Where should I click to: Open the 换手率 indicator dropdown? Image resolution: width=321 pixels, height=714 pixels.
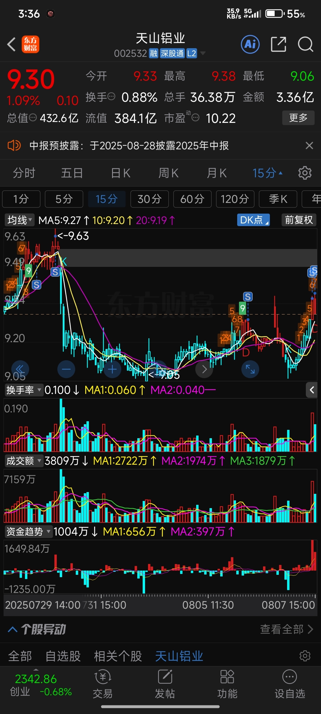tap(24, 390)
